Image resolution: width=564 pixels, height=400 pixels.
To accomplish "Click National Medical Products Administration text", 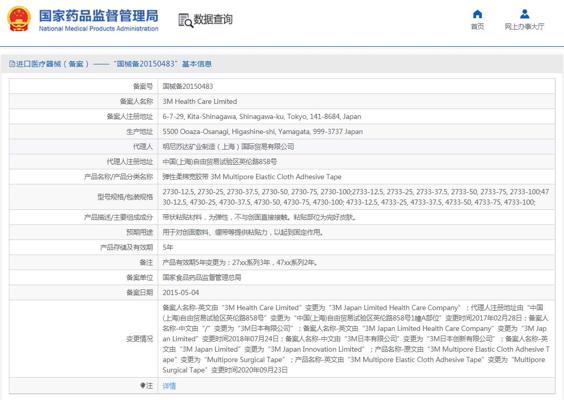I will (98, 29).
